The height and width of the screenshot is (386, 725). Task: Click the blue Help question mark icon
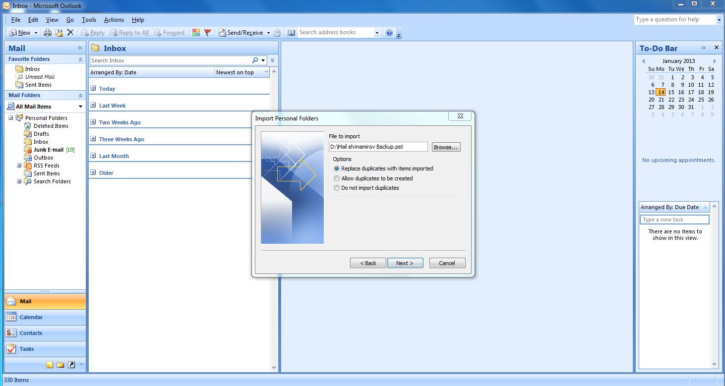click(389, 33)
